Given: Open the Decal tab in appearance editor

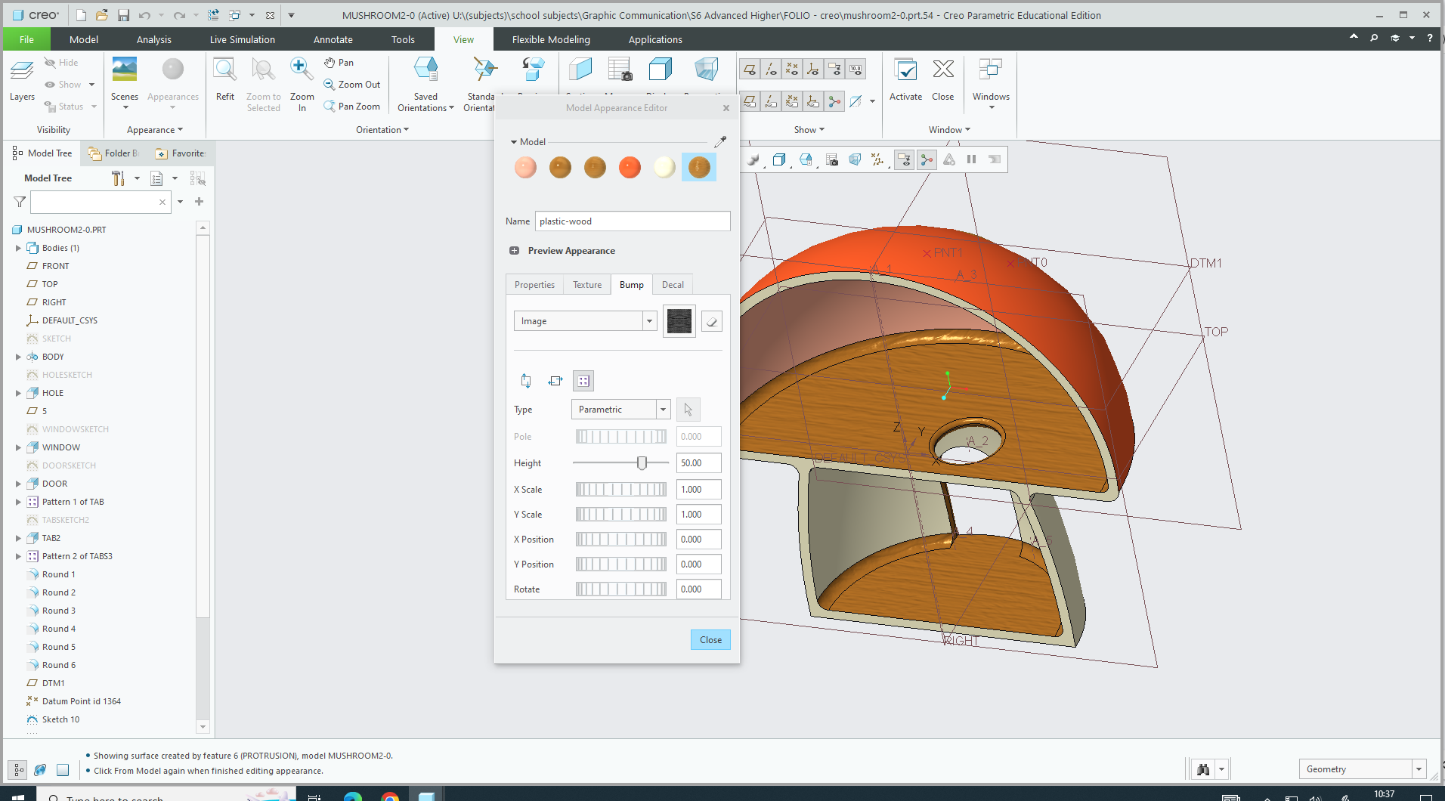Looking at the screenshot, I should coord(672,284).
